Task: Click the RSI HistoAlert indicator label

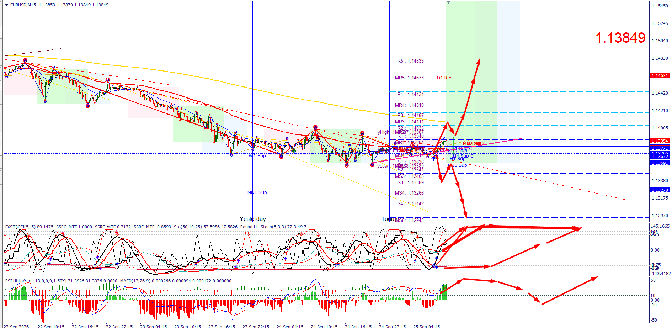Action: (x=61, y=281)
